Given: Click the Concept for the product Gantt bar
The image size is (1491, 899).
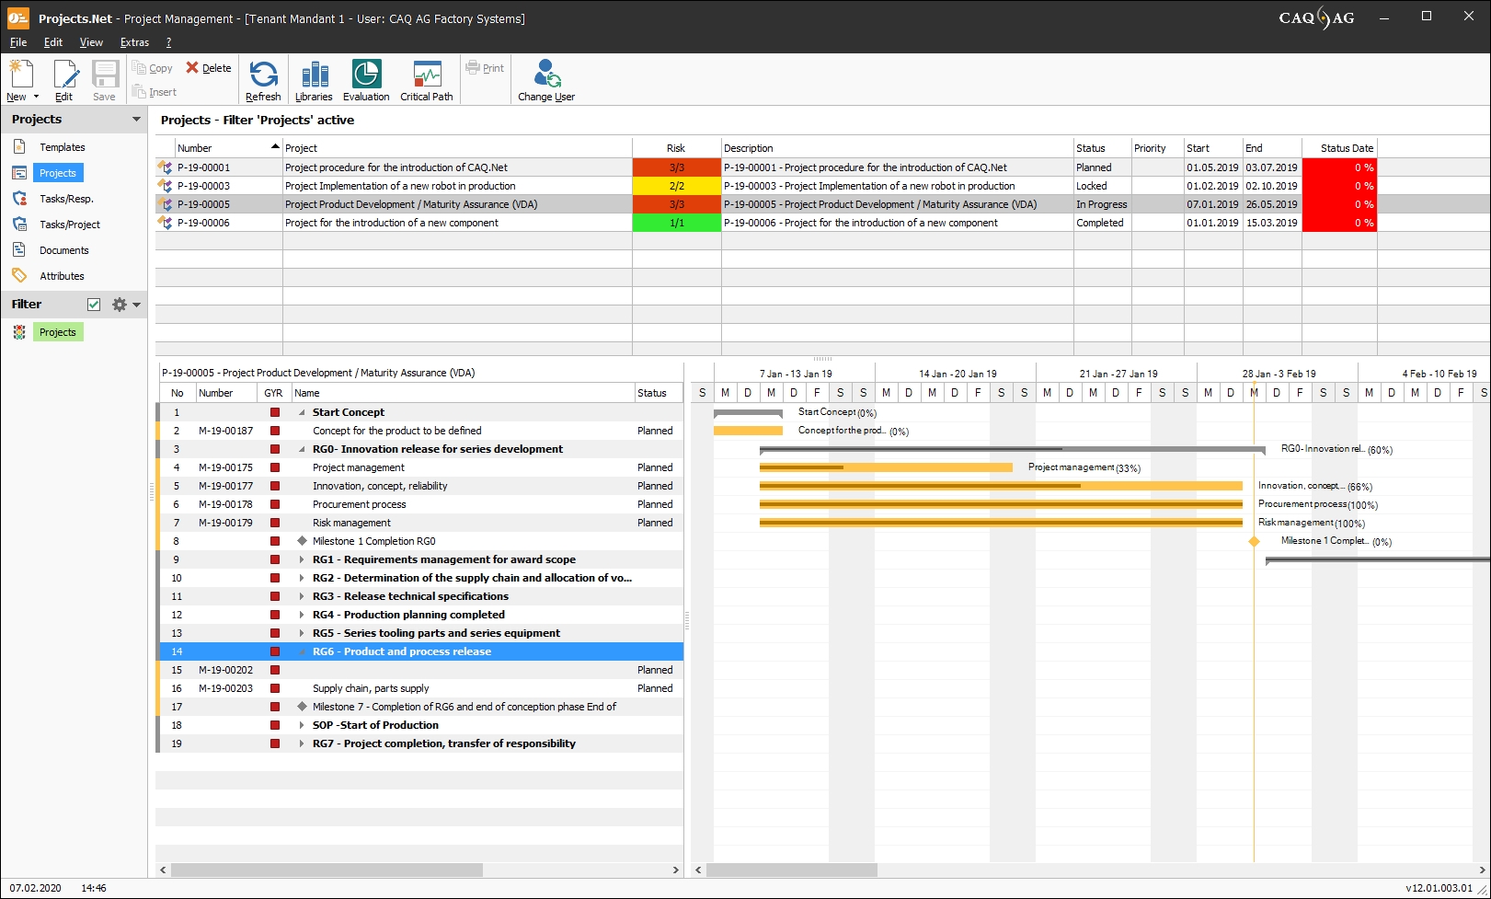Looking at the screenshot, I should pyautogui.click(x=748, y=431).
